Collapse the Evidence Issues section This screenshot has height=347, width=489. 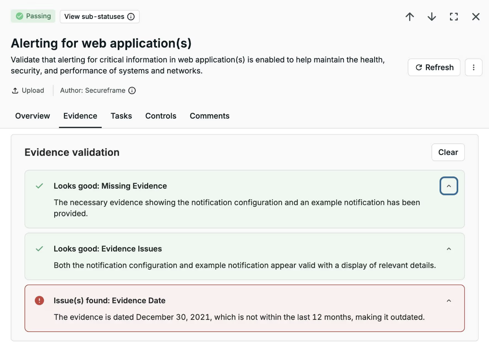(449, 249)
